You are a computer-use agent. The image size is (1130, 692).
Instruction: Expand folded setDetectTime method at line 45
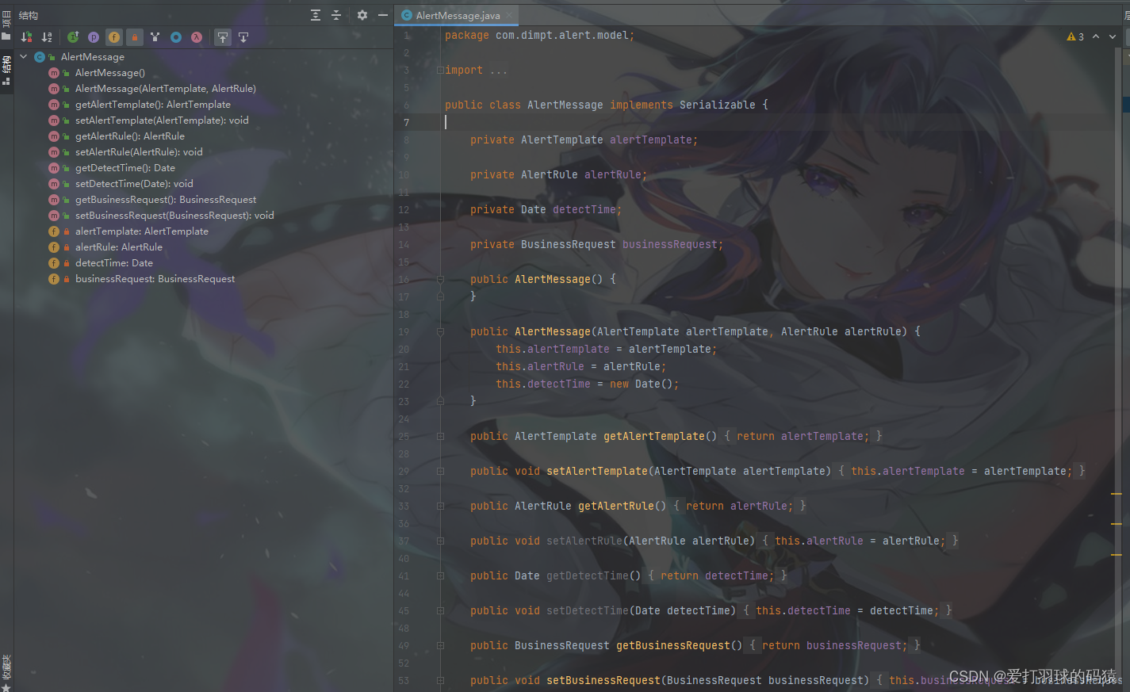point(440,611)
